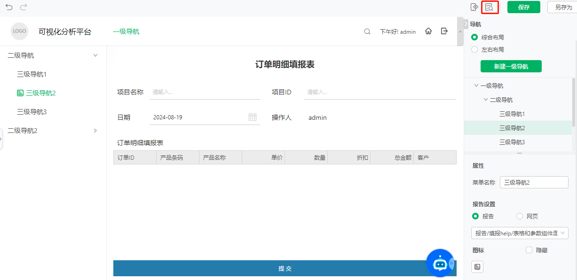The width and height of the screenshot is (577, 280).
Task: Open the calendar date picker icon
Action: (x=253, y=117)
